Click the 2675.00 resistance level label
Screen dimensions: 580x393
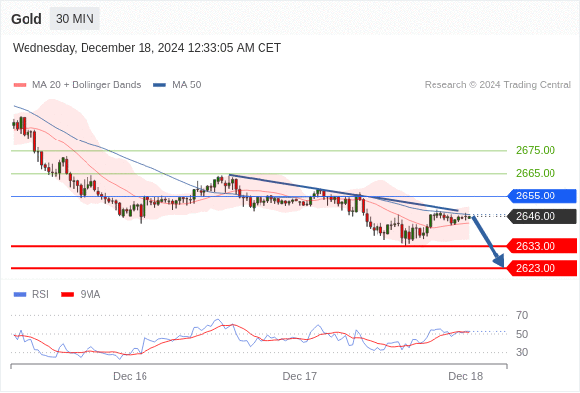[536, 151]
